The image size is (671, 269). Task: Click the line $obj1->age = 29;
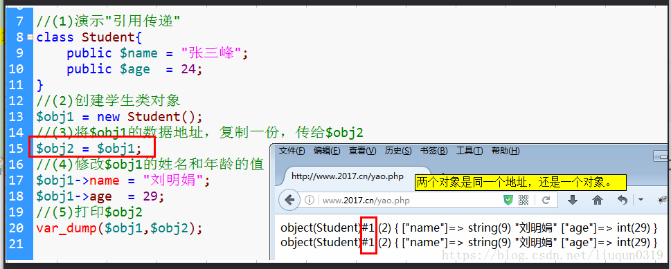(100, 196)
